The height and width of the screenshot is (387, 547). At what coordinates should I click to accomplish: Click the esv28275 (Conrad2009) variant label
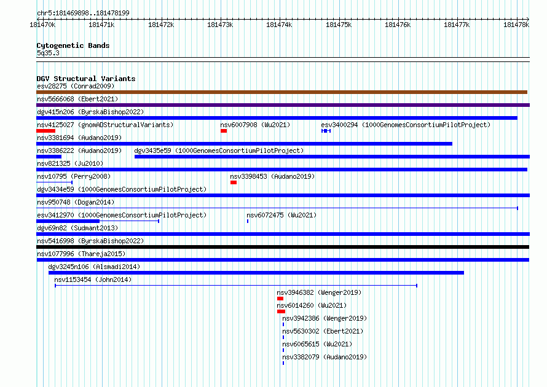(76, 86)
